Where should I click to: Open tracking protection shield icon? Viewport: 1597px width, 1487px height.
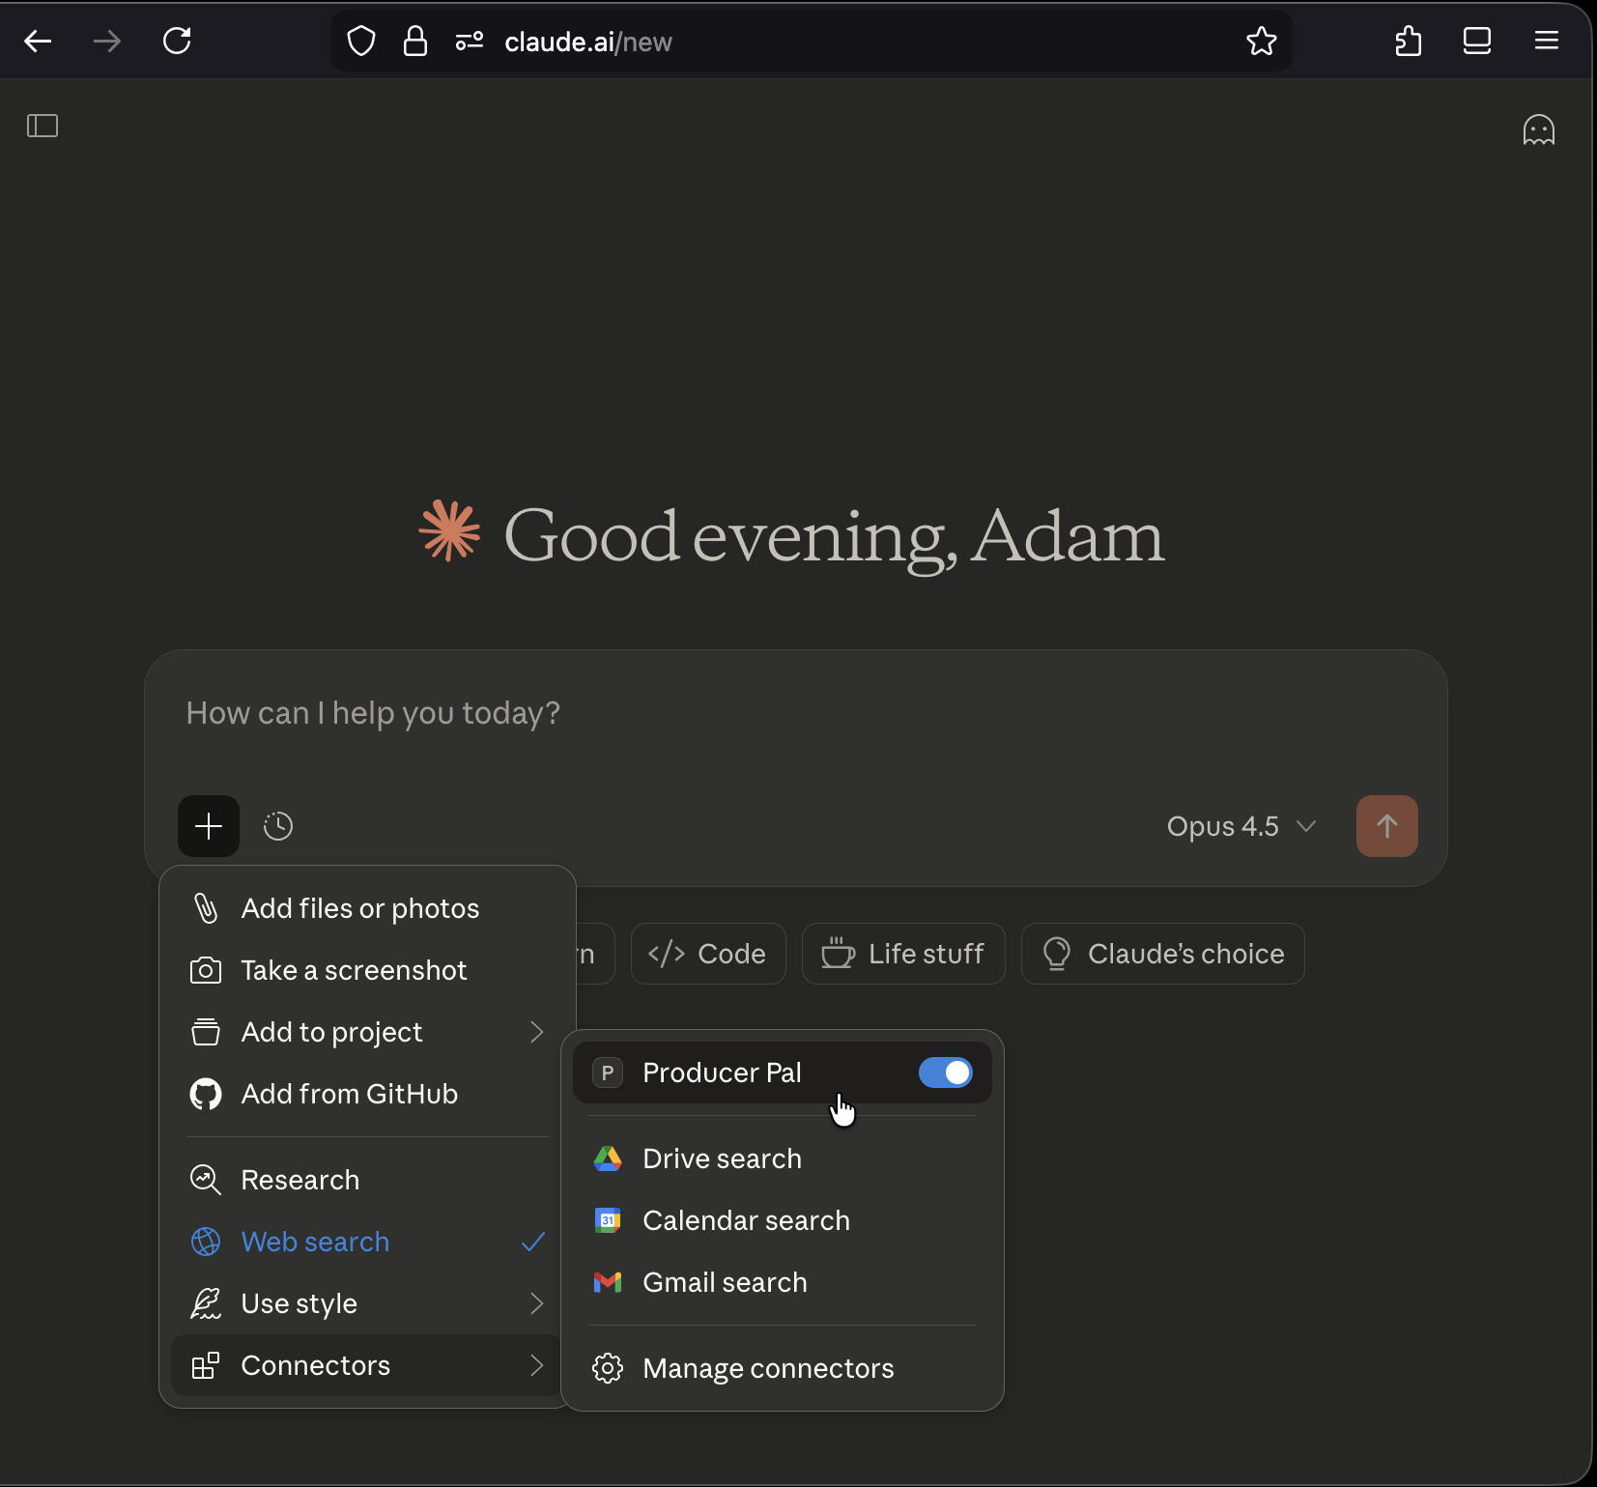360,42
